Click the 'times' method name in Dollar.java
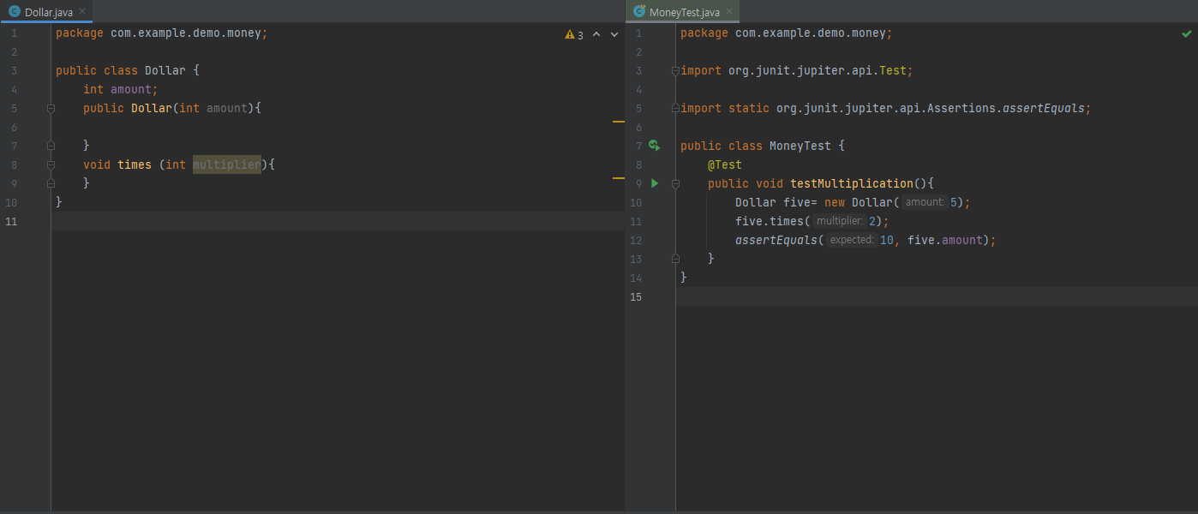Viewport: 1198px width, 514px height. [x=135, y=164]
